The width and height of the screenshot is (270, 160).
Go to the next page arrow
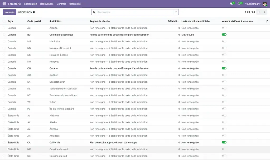pyautogui.click(x=264, y=12)
